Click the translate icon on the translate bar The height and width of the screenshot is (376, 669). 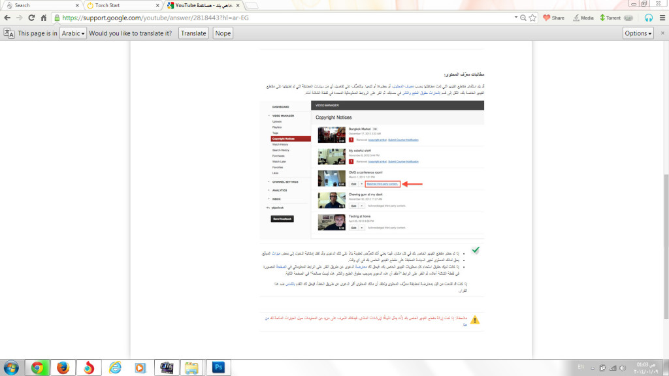9,33
